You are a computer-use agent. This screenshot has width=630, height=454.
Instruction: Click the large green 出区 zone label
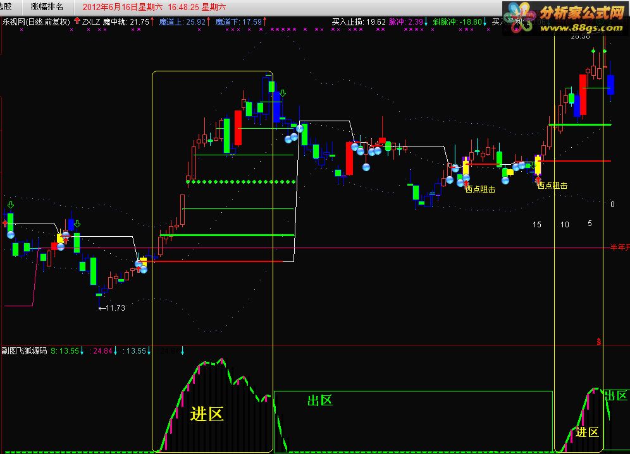tap(320, 400)
